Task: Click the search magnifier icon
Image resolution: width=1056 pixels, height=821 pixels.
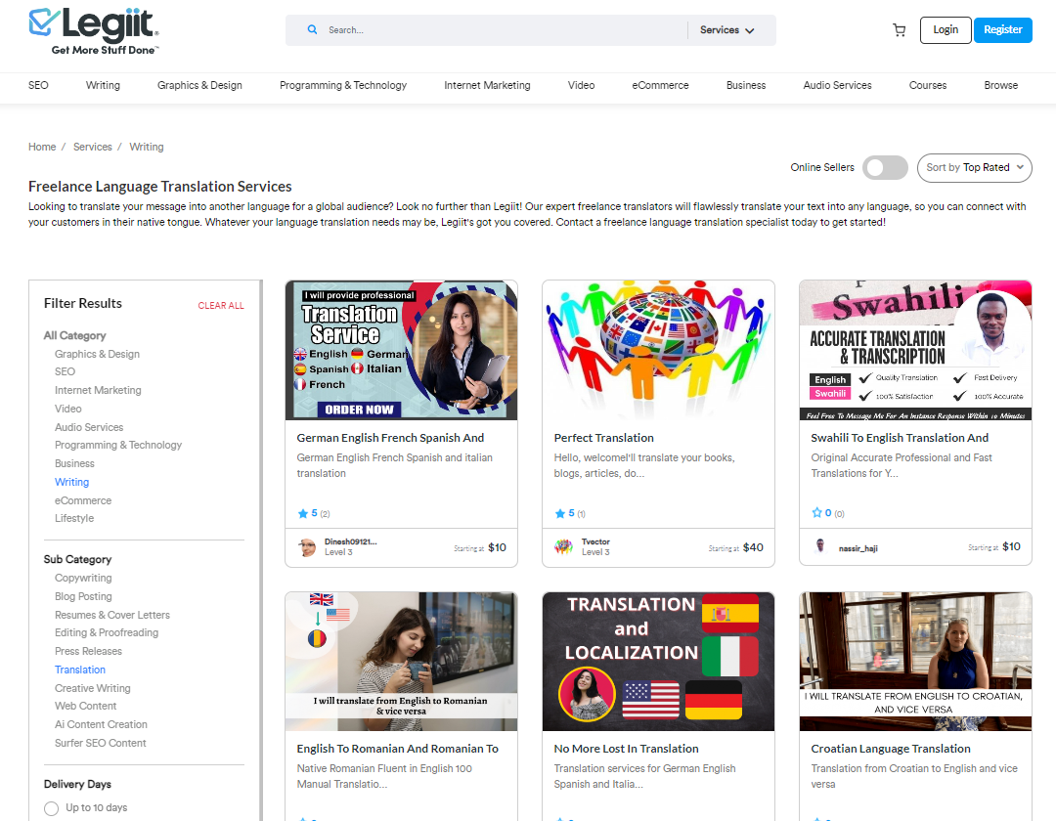Action: pyautogui.click(x=313, y=29)
